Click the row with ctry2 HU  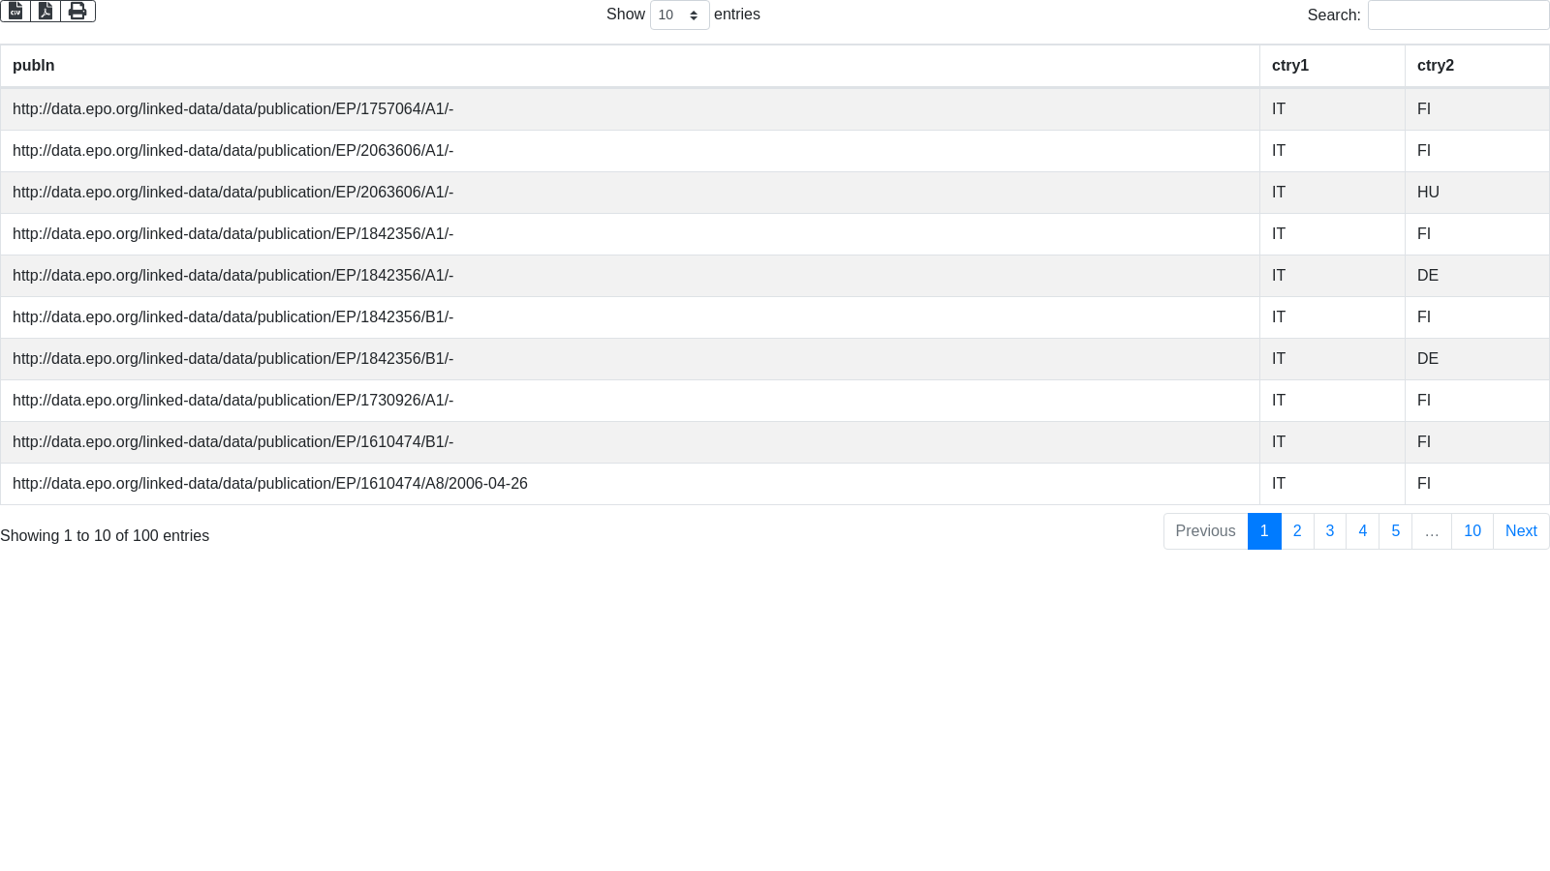1428,193
